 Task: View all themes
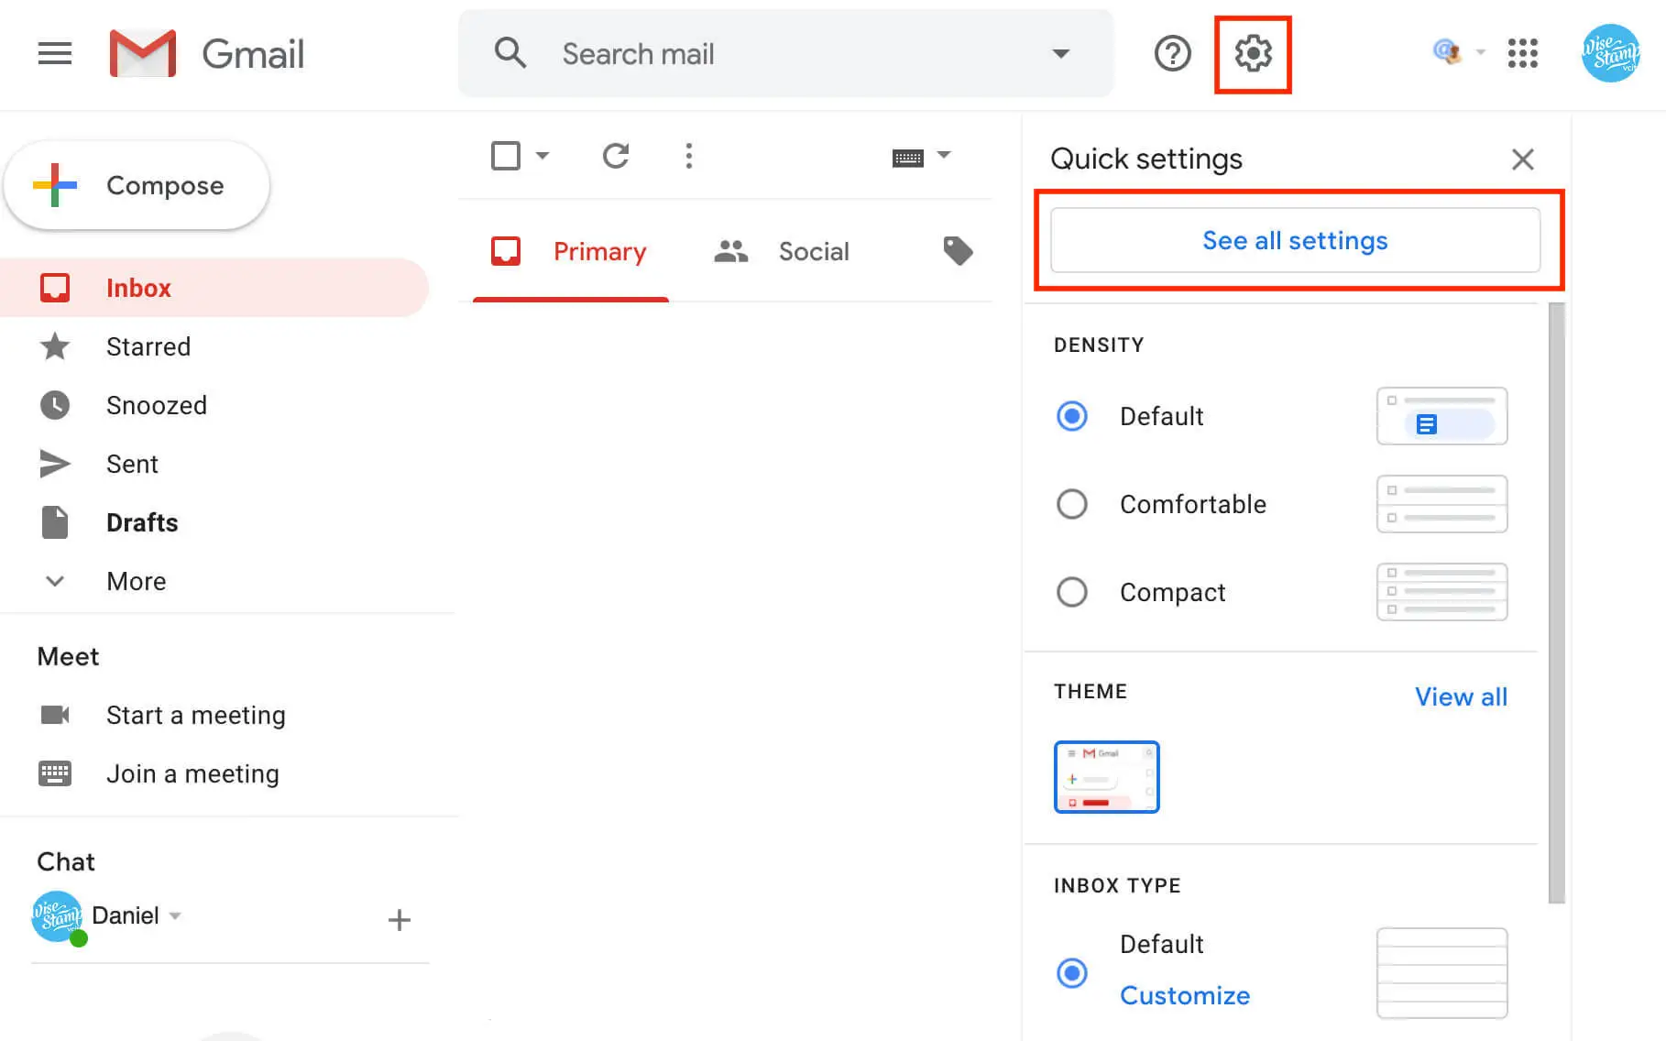1461,696
